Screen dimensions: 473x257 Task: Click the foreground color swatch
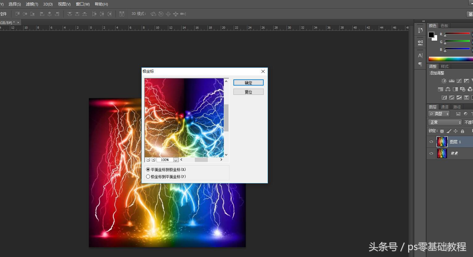(431, 34)
